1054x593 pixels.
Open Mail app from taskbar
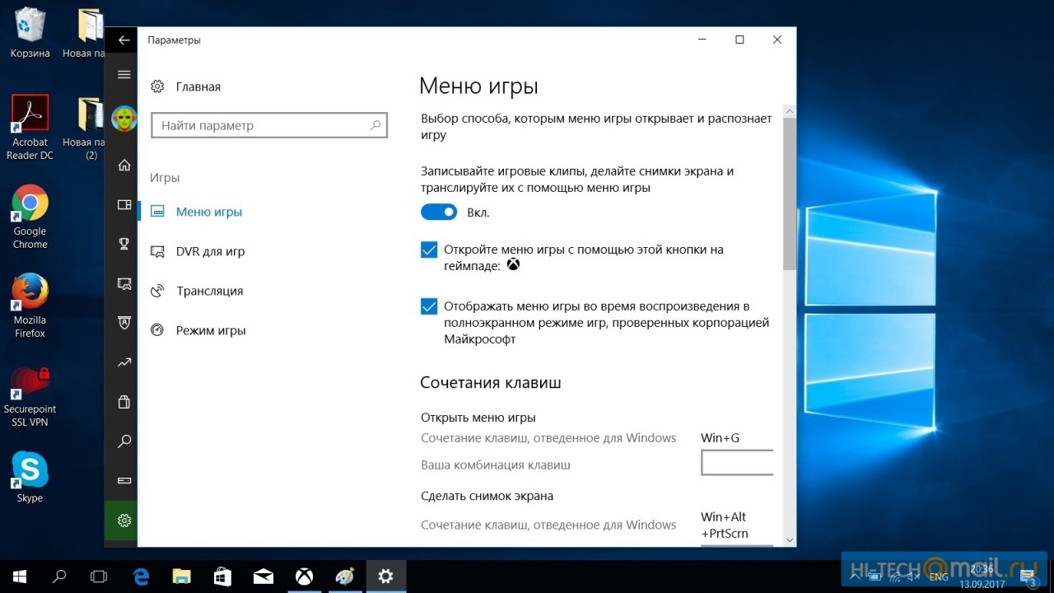point(263,577)
